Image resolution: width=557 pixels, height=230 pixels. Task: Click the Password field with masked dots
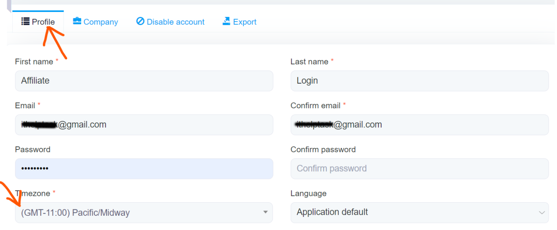(x=144, y=169)
